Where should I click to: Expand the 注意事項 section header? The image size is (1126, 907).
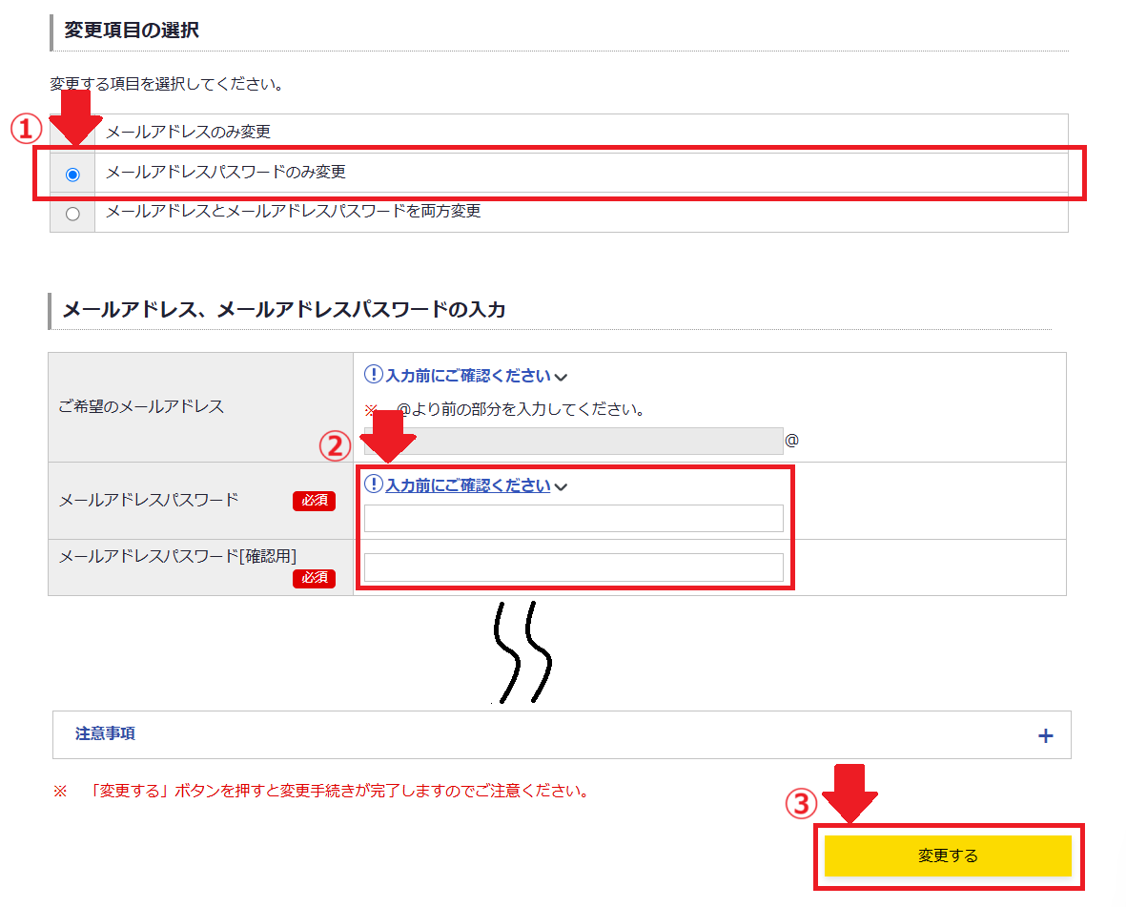(x=105, y=734)
